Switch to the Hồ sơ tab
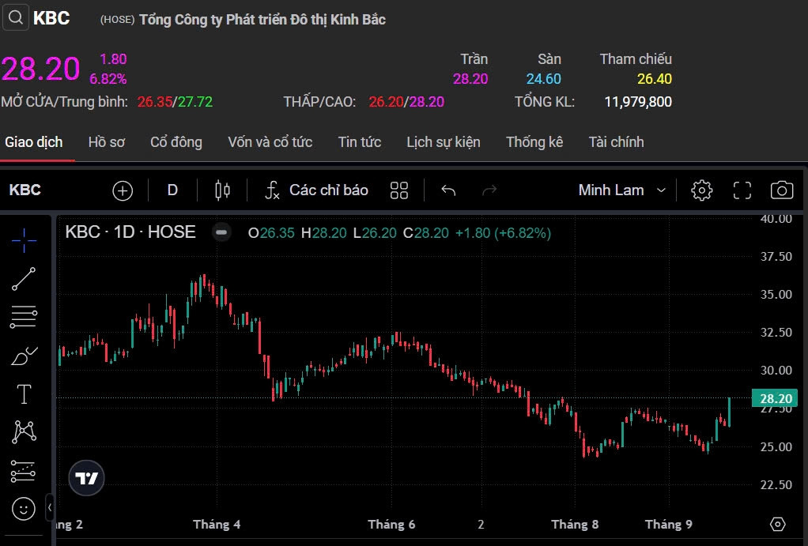808x546 pixels. tap(107, 142)
